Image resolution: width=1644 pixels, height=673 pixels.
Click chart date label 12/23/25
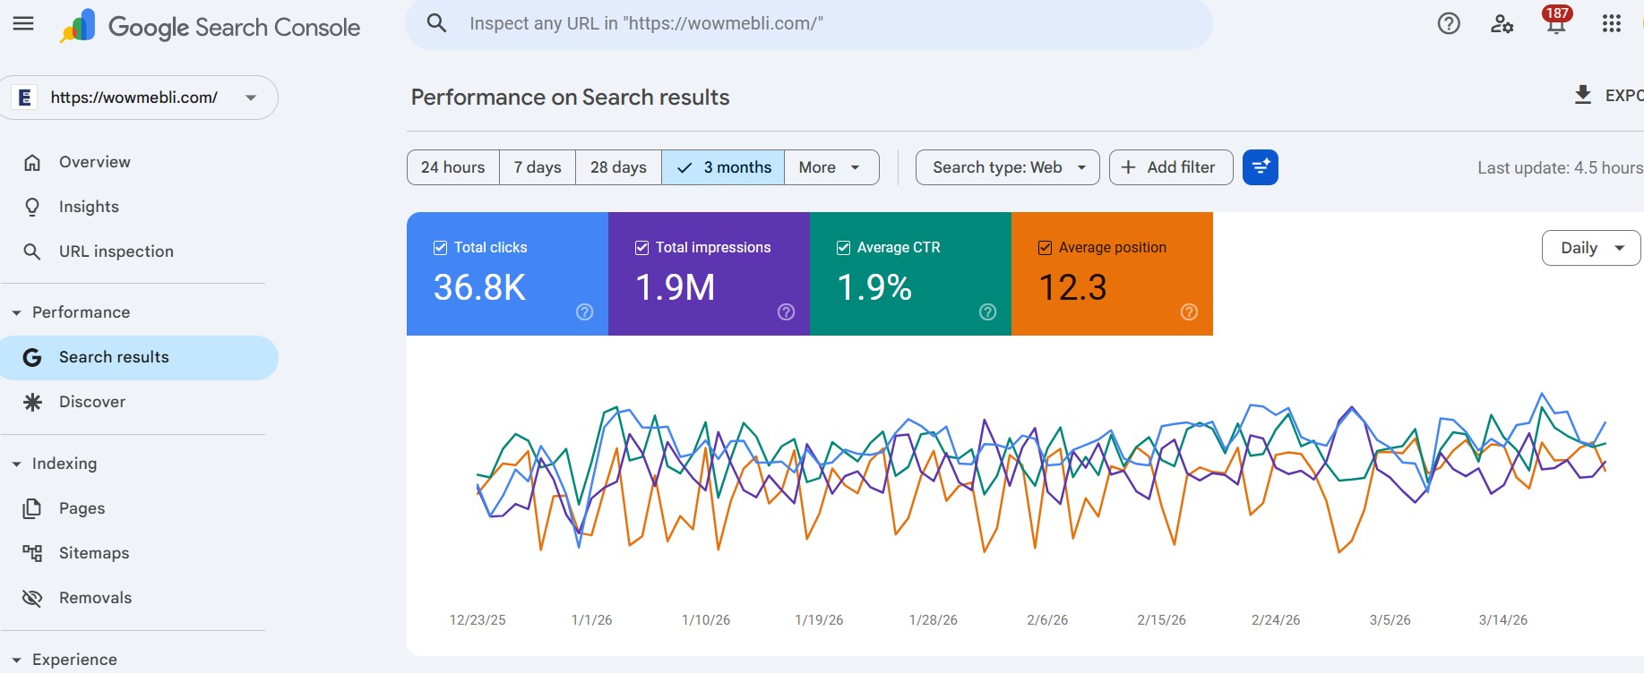478,620
